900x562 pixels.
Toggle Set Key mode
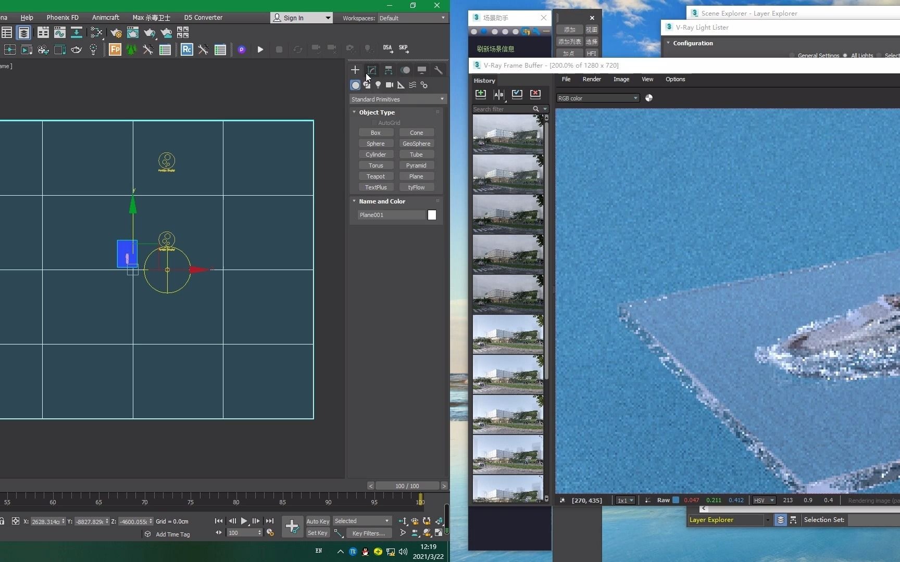[x=318, y=533]
